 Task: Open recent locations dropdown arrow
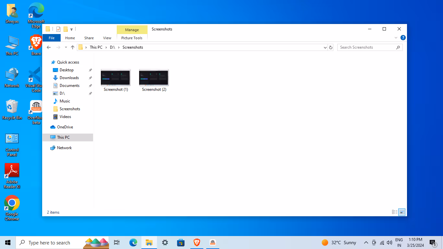point(66,47)
